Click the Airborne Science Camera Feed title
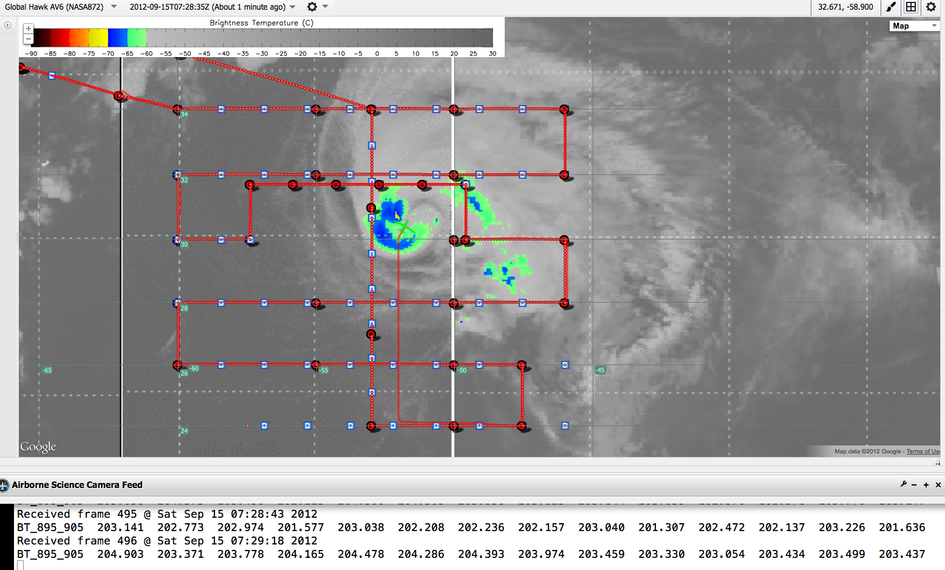 (77, 485)
